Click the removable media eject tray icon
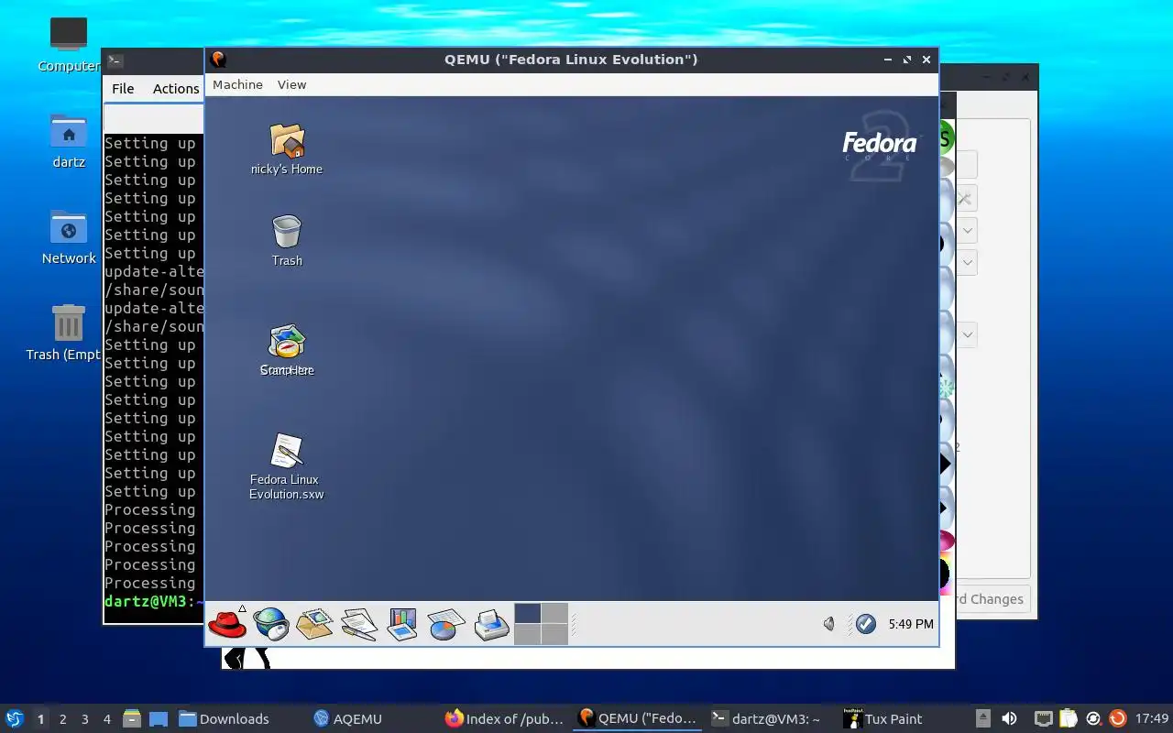 983,719
